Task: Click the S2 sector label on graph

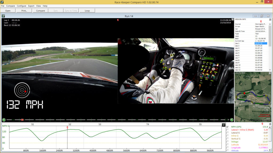Action: pyautogui.click(x=70, y=124)
